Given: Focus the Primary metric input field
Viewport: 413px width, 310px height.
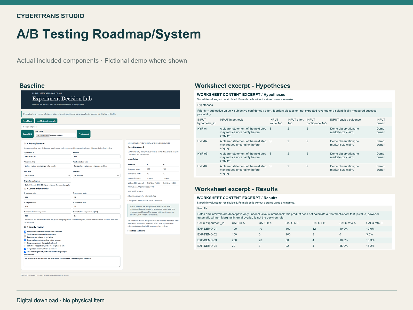Looking at the screenshot, I should tap(47, 166).
